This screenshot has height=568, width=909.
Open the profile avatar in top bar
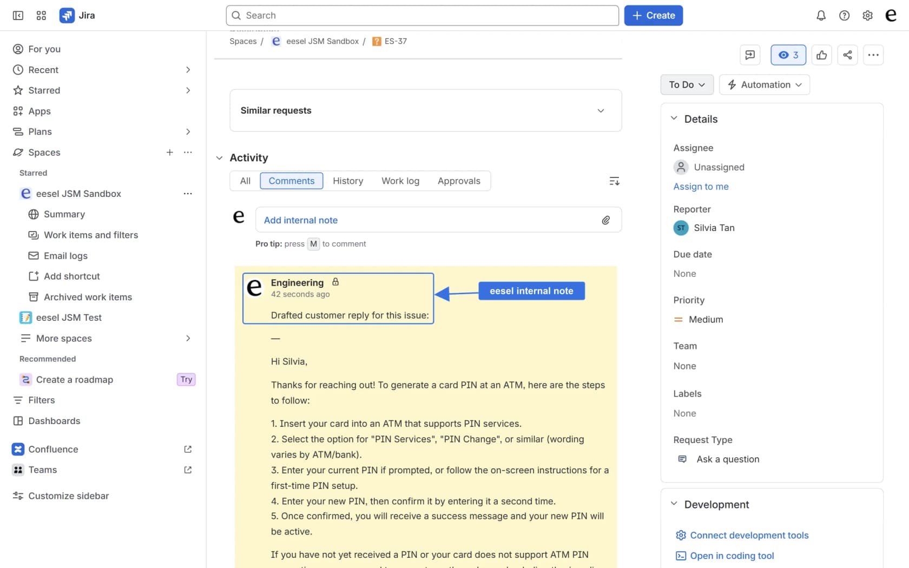891,16
